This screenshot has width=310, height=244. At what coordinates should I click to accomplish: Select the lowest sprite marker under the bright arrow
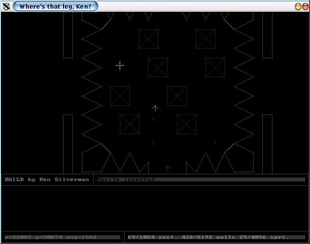pos(153,143)
